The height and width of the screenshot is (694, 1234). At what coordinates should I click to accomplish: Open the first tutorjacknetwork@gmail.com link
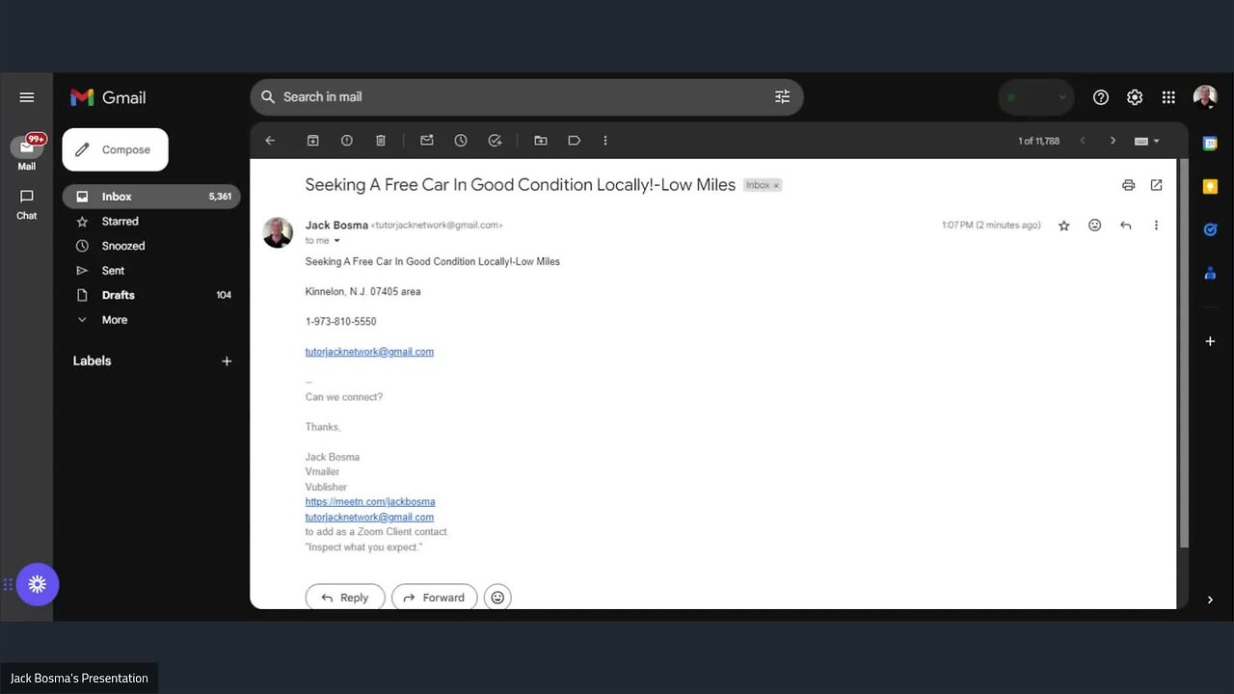pyautogui.click(x=369, y=352)
